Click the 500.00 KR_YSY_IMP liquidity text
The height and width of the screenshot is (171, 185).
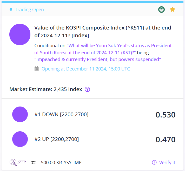(61, 162)
